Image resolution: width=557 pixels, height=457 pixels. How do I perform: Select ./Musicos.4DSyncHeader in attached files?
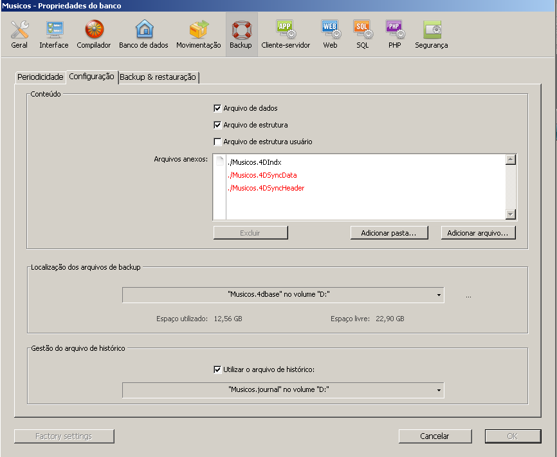266,188
